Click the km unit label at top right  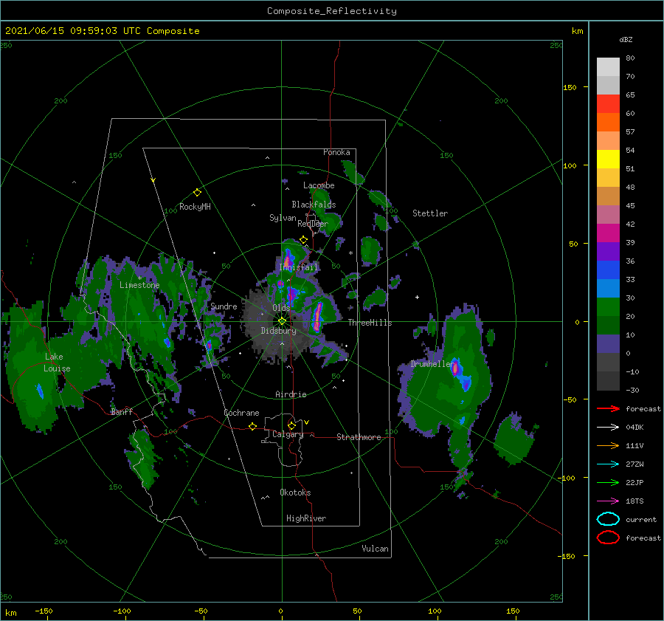[577, 31]
